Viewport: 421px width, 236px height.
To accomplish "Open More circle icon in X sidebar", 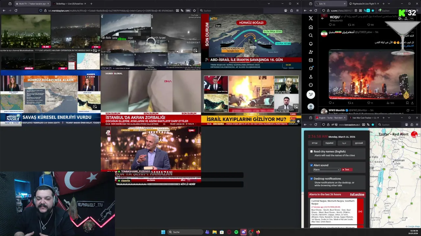I will point(311,85).
